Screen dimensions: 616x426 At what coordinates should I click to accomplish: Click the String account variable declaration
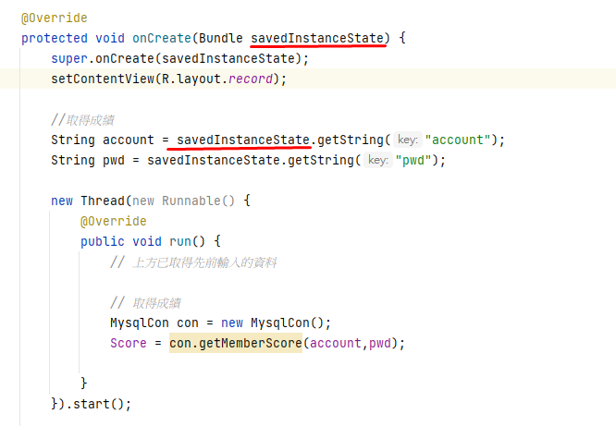(x=103, y=140)
